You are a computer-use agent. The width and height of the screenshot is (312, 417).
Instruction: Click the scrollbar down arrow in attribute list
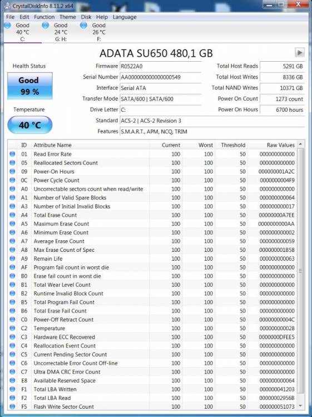(x=300, y=405)
